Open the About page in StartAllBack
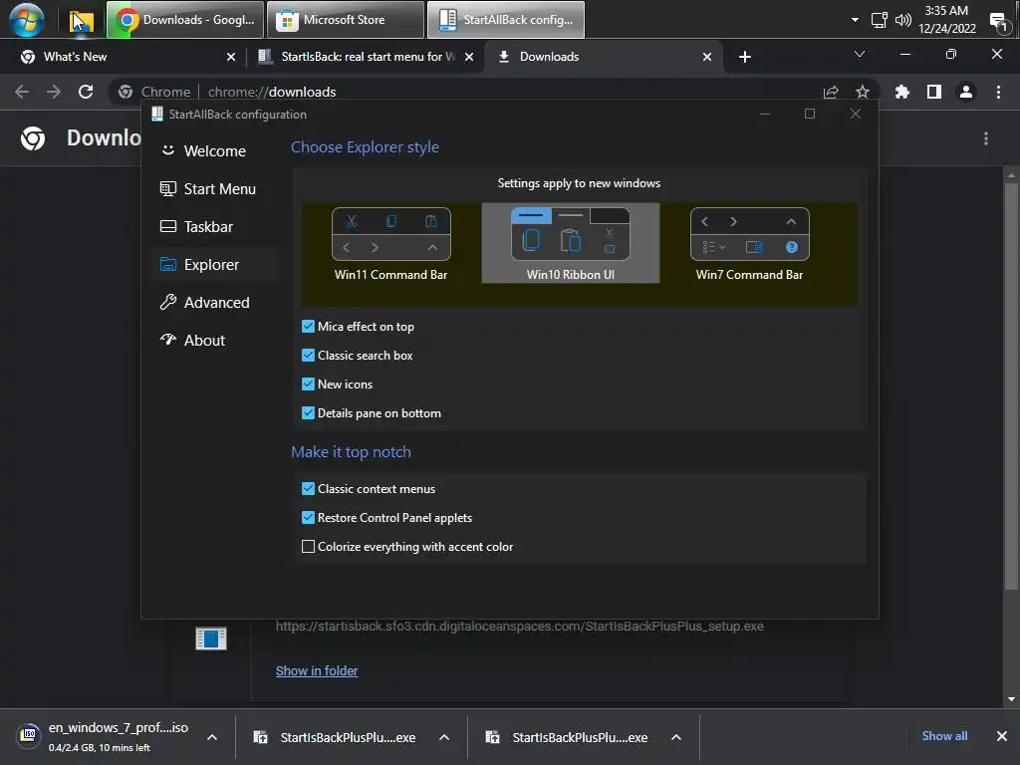1020x765 pixels. [x=215, y=341]
